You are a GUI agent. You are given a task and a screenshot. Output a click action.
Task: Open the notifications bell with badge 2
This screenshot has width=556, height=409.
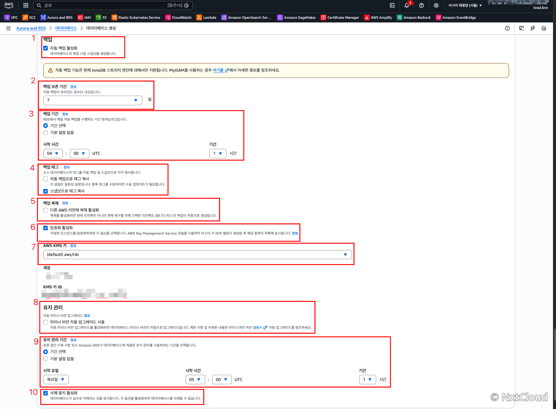[x=407, y=5]
